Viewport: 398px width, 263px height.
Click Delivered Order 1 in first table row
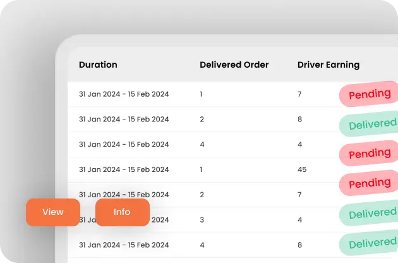pyautogui.click(x=201, y=94)
